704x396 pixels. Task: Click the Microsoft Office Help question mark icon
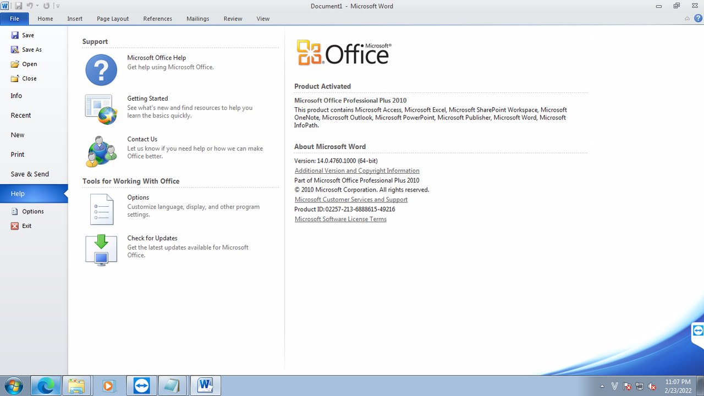(x=101, y=70)
